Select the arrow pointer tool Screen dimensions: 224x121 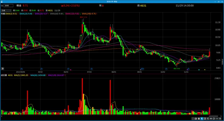click(x=202, y=119)
